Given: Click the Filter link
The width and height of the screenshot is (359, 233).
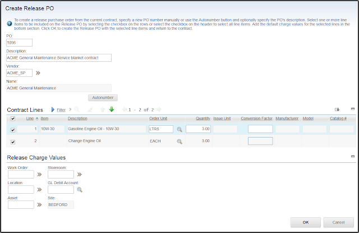Looking at the screenshot, I should tap(61, 110).
